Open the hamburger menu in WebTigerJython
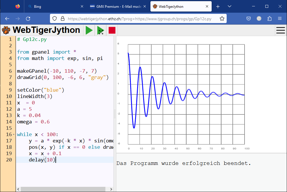The image size is (287, 192). tap(280, 30)
